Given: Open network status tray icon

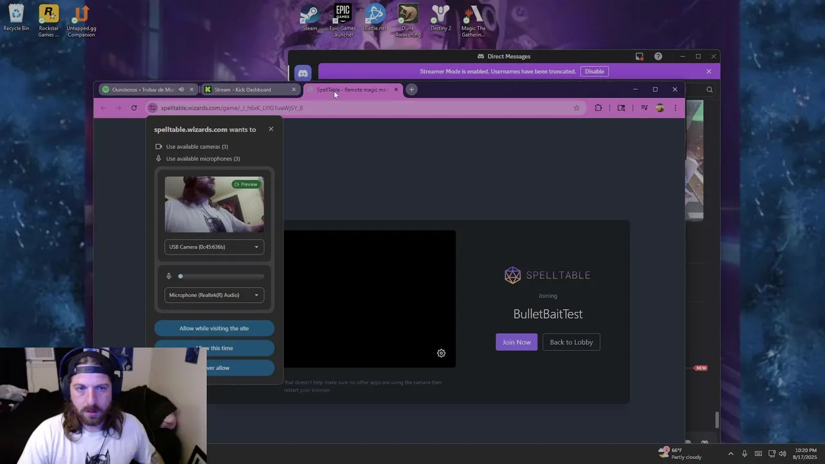Looking at the screenshot, I should click(772, 454).
